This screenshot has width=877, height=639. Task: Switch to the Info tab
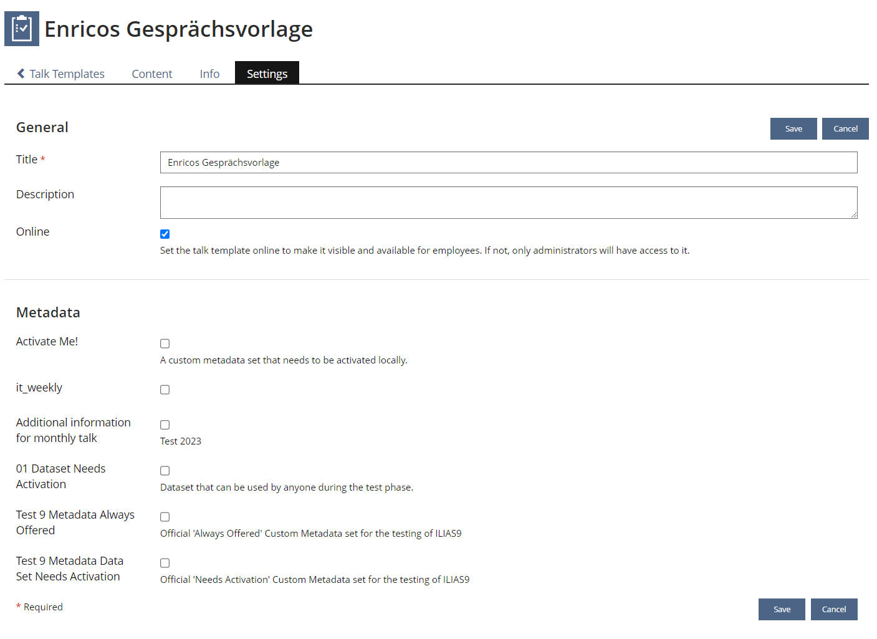click(x=209, y=74)
